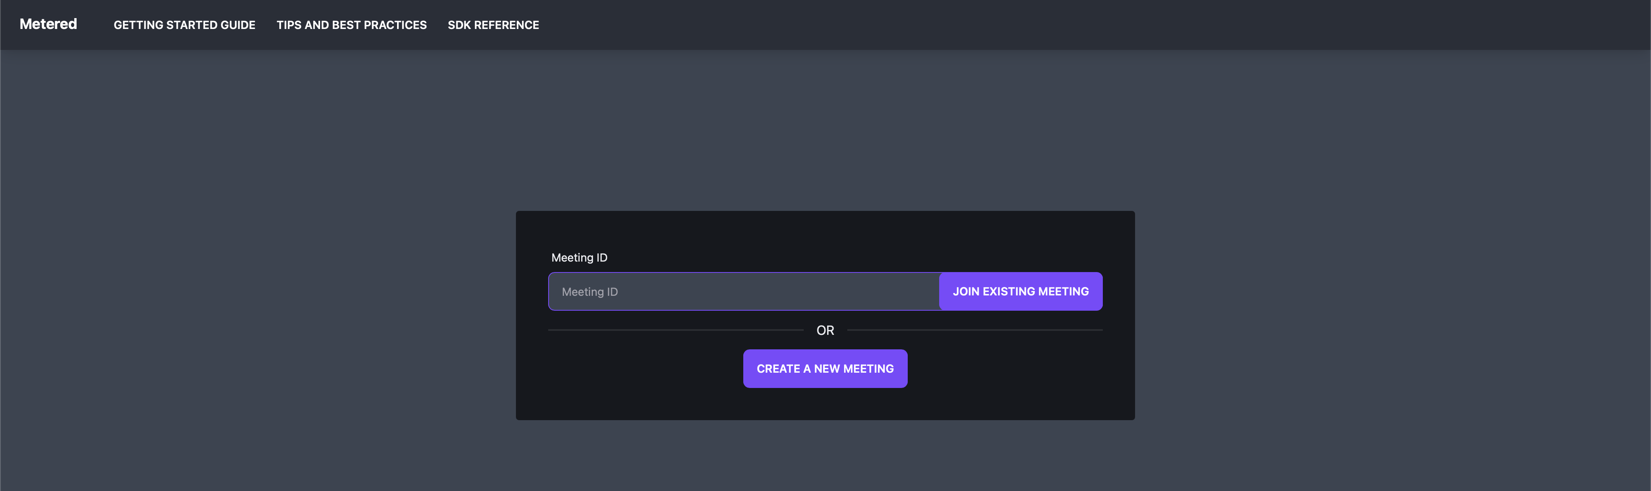The height and width of the screenshot is (491, 1651).
Task: Click the horizontal line left of OR
Action: 676,330
